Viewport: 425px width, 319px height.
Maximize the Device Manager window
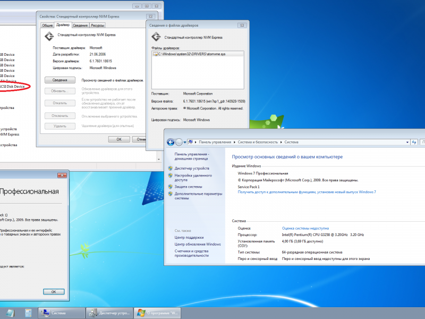(147, 6)
